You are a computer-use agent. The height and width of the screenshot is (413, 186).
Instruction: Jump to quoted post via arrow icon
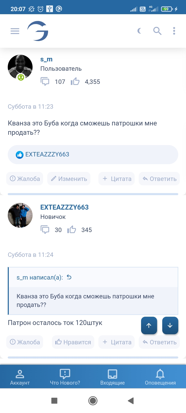click(x=69, y=277)
